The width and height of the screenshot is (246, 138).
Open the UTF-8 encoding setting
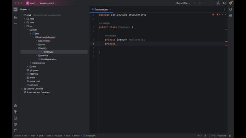212,136
